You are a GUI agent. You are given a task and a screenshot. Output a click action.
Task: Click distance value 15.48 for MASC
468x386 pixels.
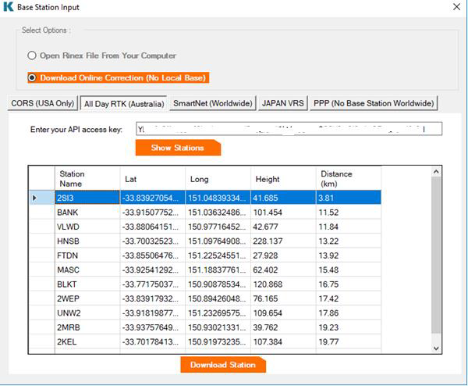[349, 270]
